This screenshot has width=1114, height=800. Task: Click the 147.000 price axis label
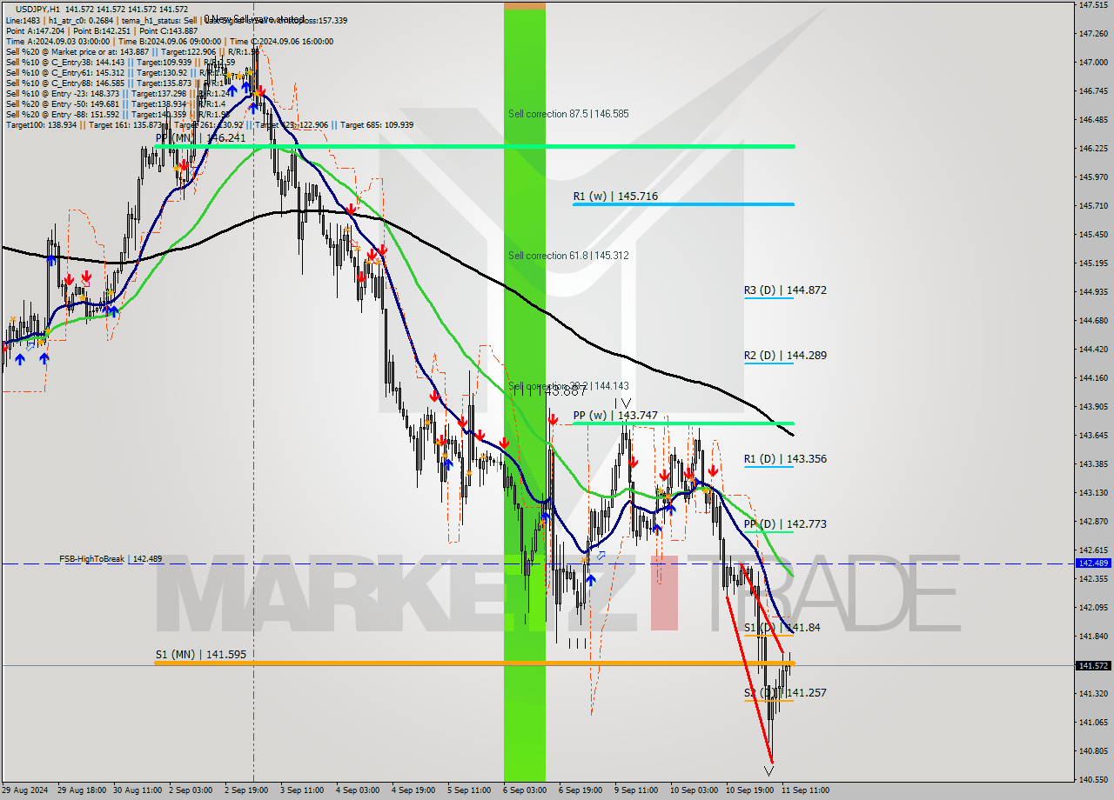[1093, 63]
